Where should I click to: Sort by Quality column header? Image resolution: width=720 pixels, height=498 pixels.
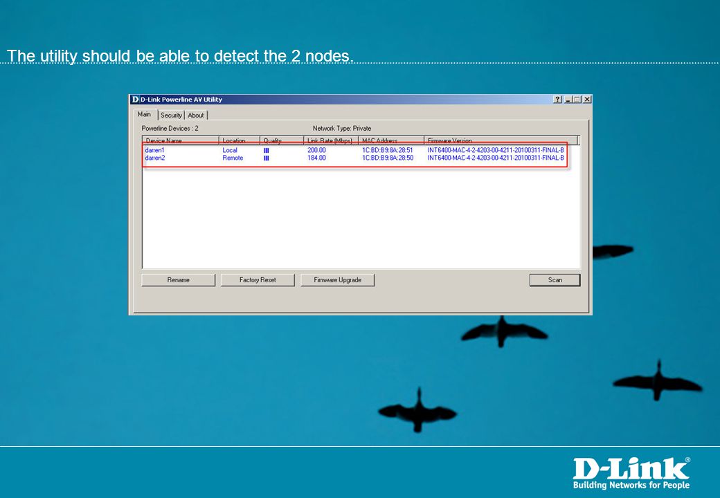pyautogui.click(x=282, y=140)
